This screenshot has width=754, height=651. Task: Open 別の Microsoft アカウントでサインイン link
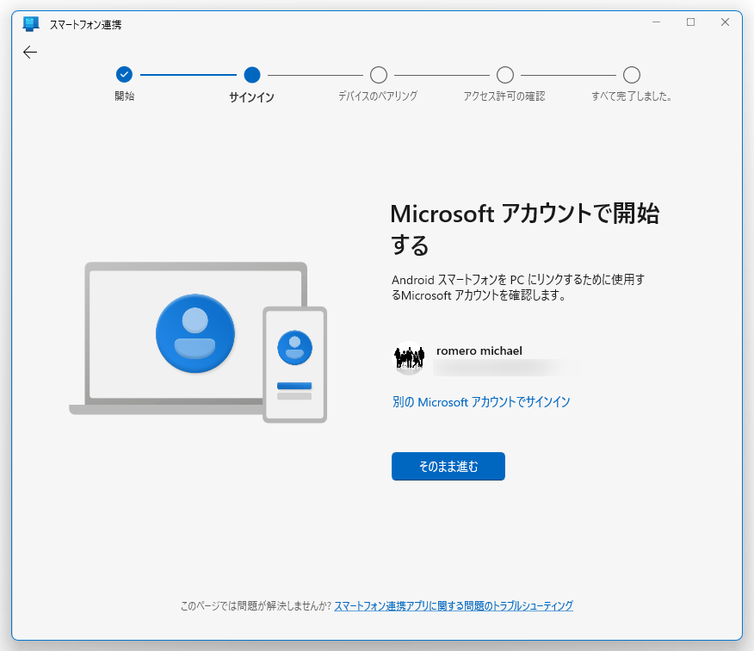pos(481,402)
